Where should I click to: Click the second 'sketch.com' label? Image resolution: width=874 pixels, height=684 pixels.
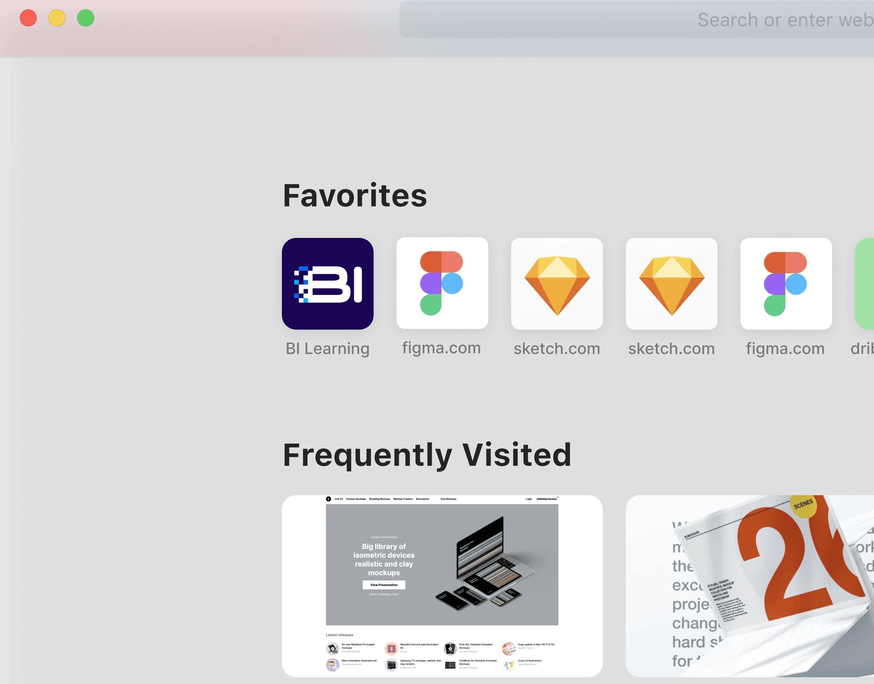click(x=671, y=348)
